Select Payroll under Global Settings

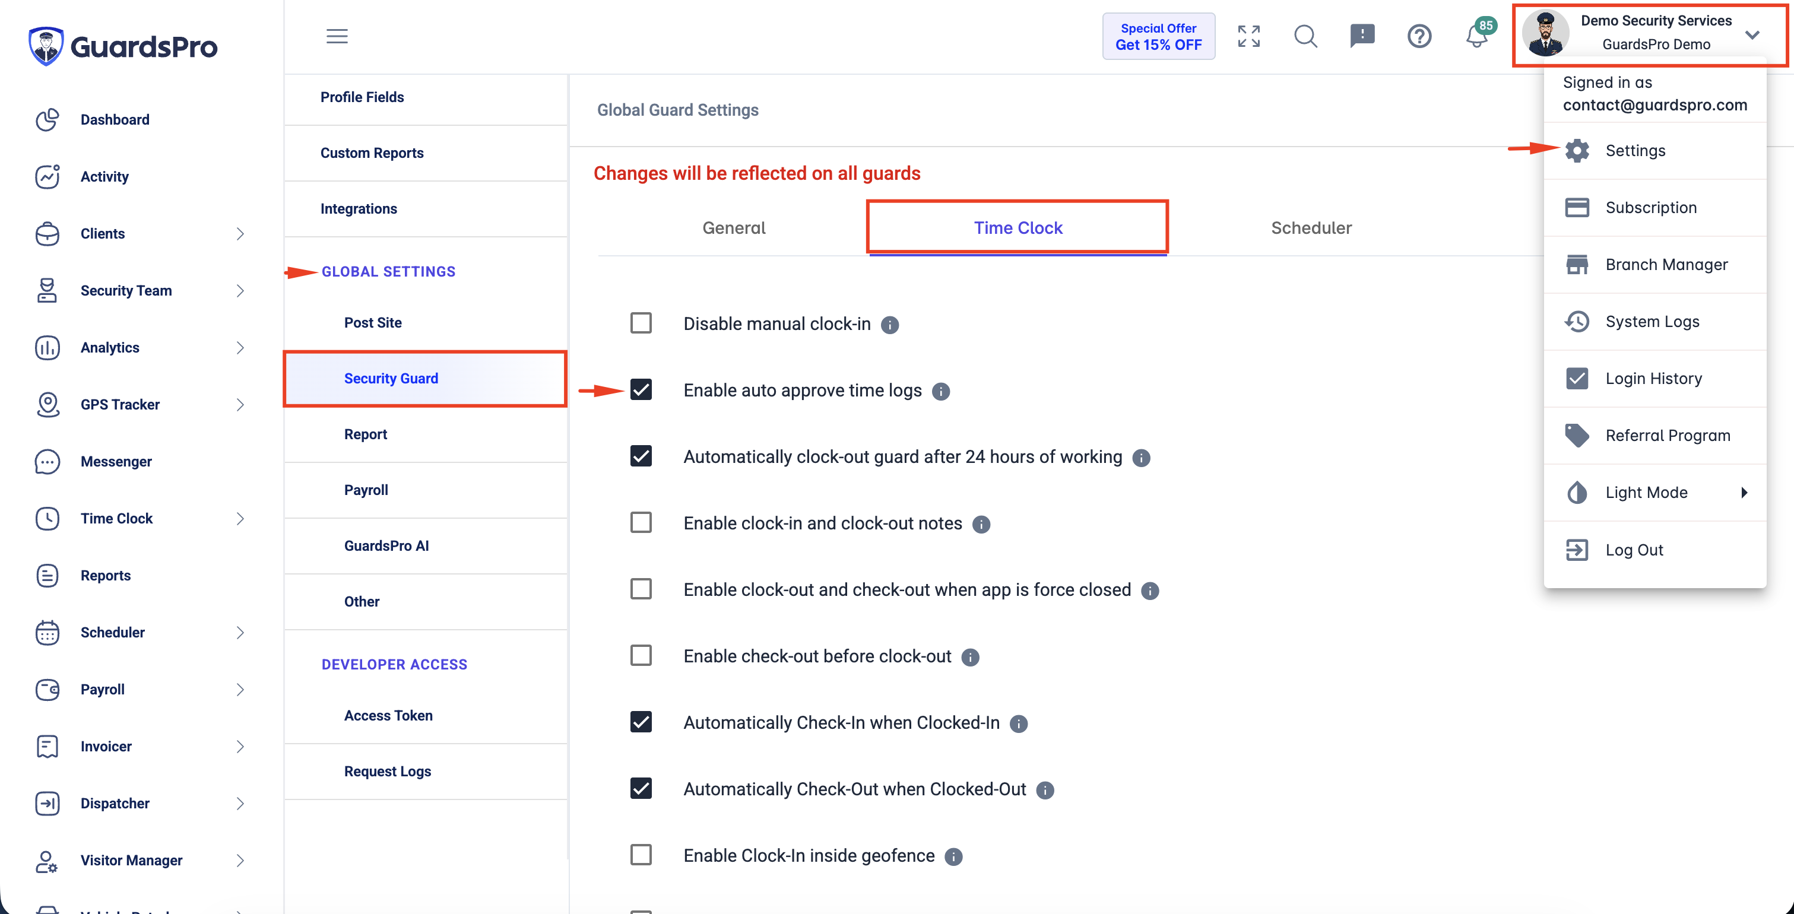[x=366, y=490]
